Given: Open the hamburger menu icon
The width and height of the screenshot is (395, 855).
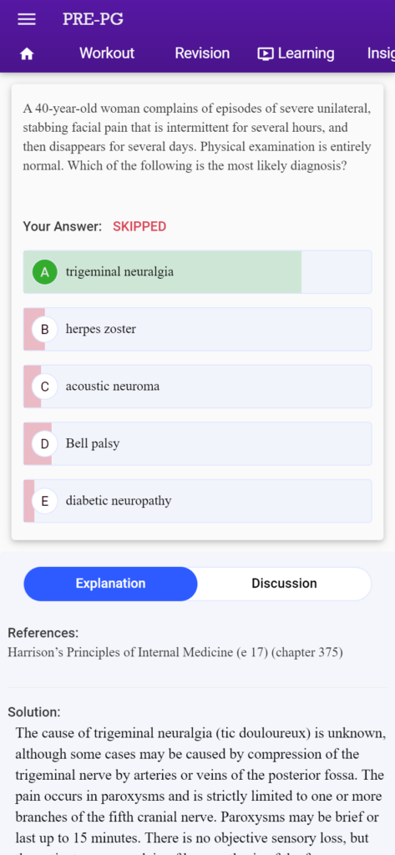Looking at the screenshot, I should click(27, 19).
